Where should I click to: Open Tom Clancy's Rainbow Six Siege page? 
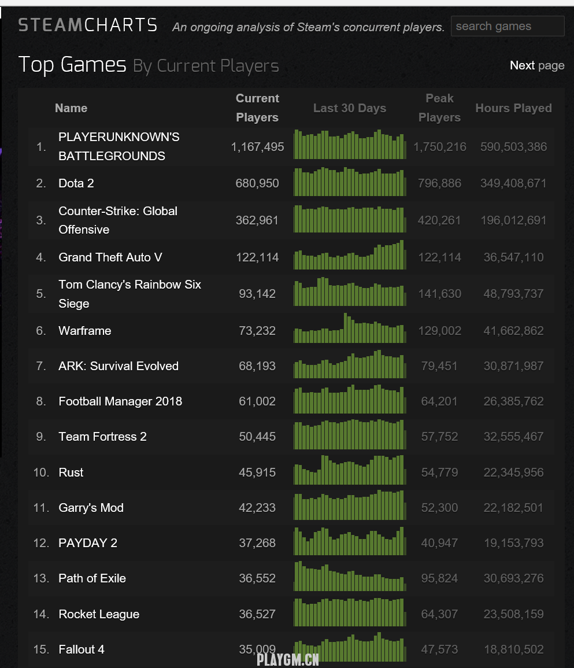click(130, 294)
